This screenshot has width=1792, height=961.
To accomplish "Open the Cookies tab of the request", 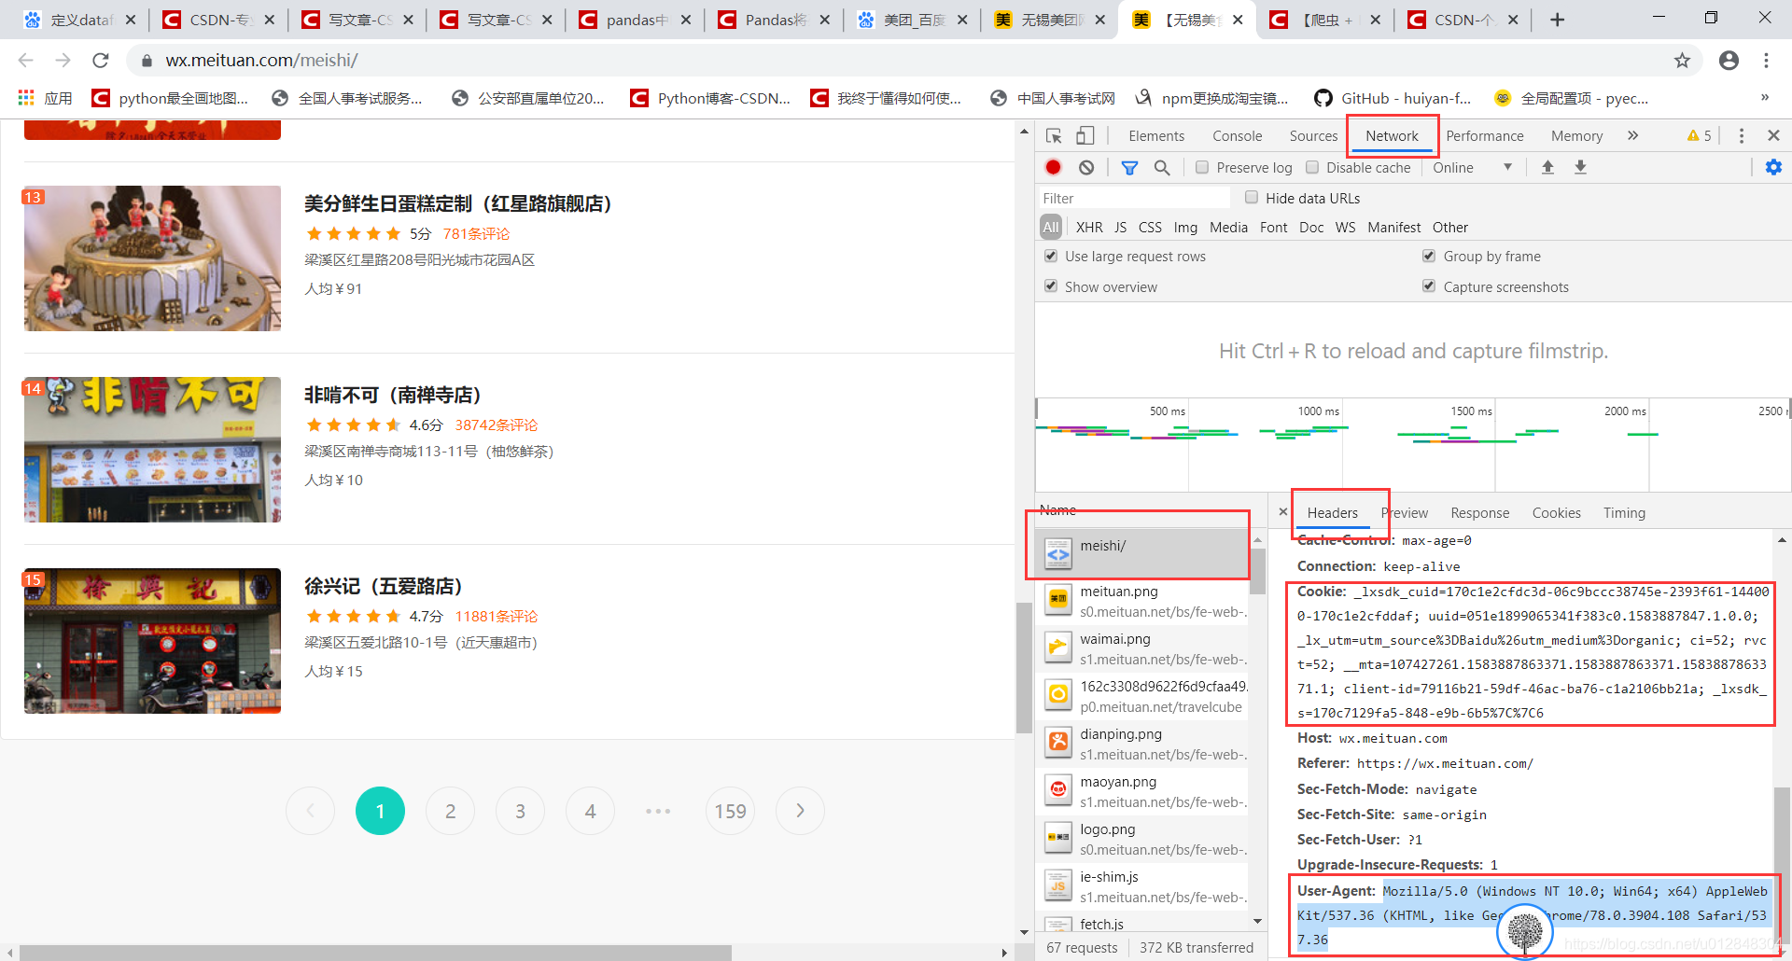I will pyautogui.click(x=1556, y=513).
